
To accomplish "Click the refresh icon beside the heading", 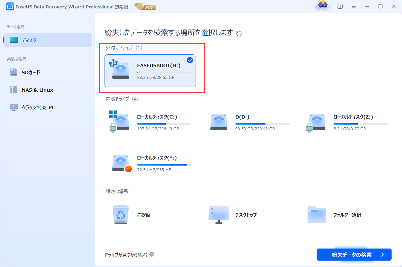I will 239,33.
